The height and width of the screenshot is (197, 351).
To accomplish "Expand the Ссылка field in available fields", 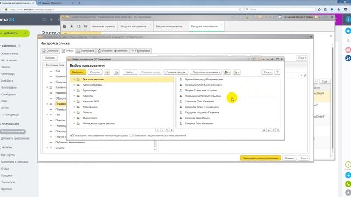I will (x=47, y=148).
